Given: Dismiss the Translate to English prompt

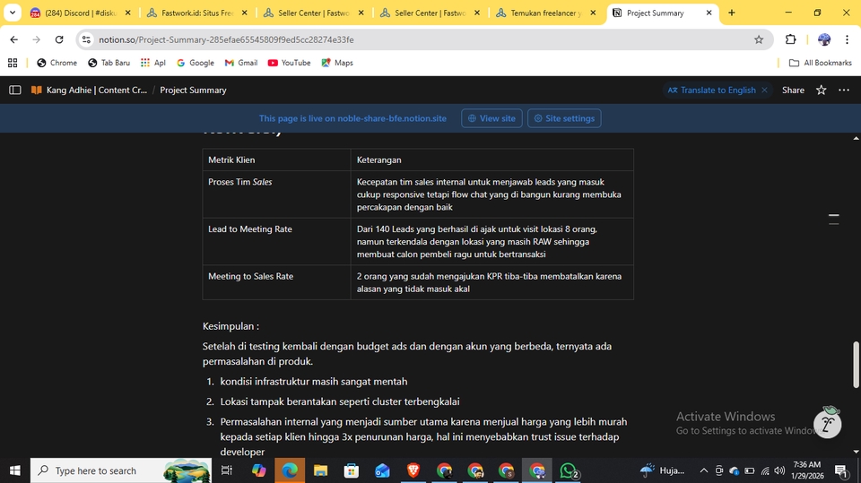Looking at the screenshot, I should tap(764, 90).
